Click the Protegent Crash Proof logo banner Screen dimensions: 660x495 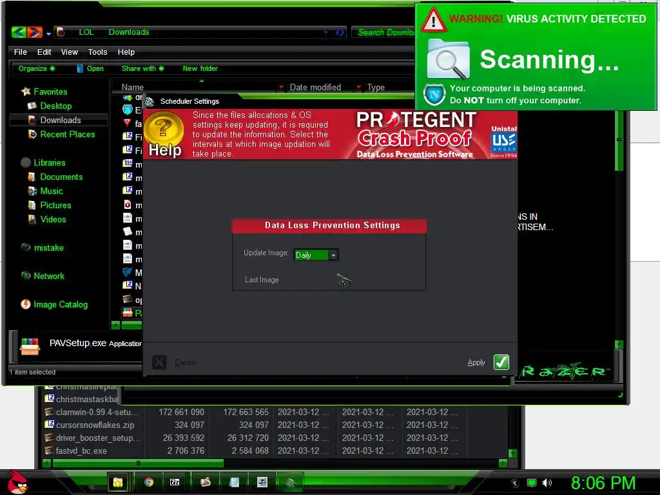(x=416, y=135)
